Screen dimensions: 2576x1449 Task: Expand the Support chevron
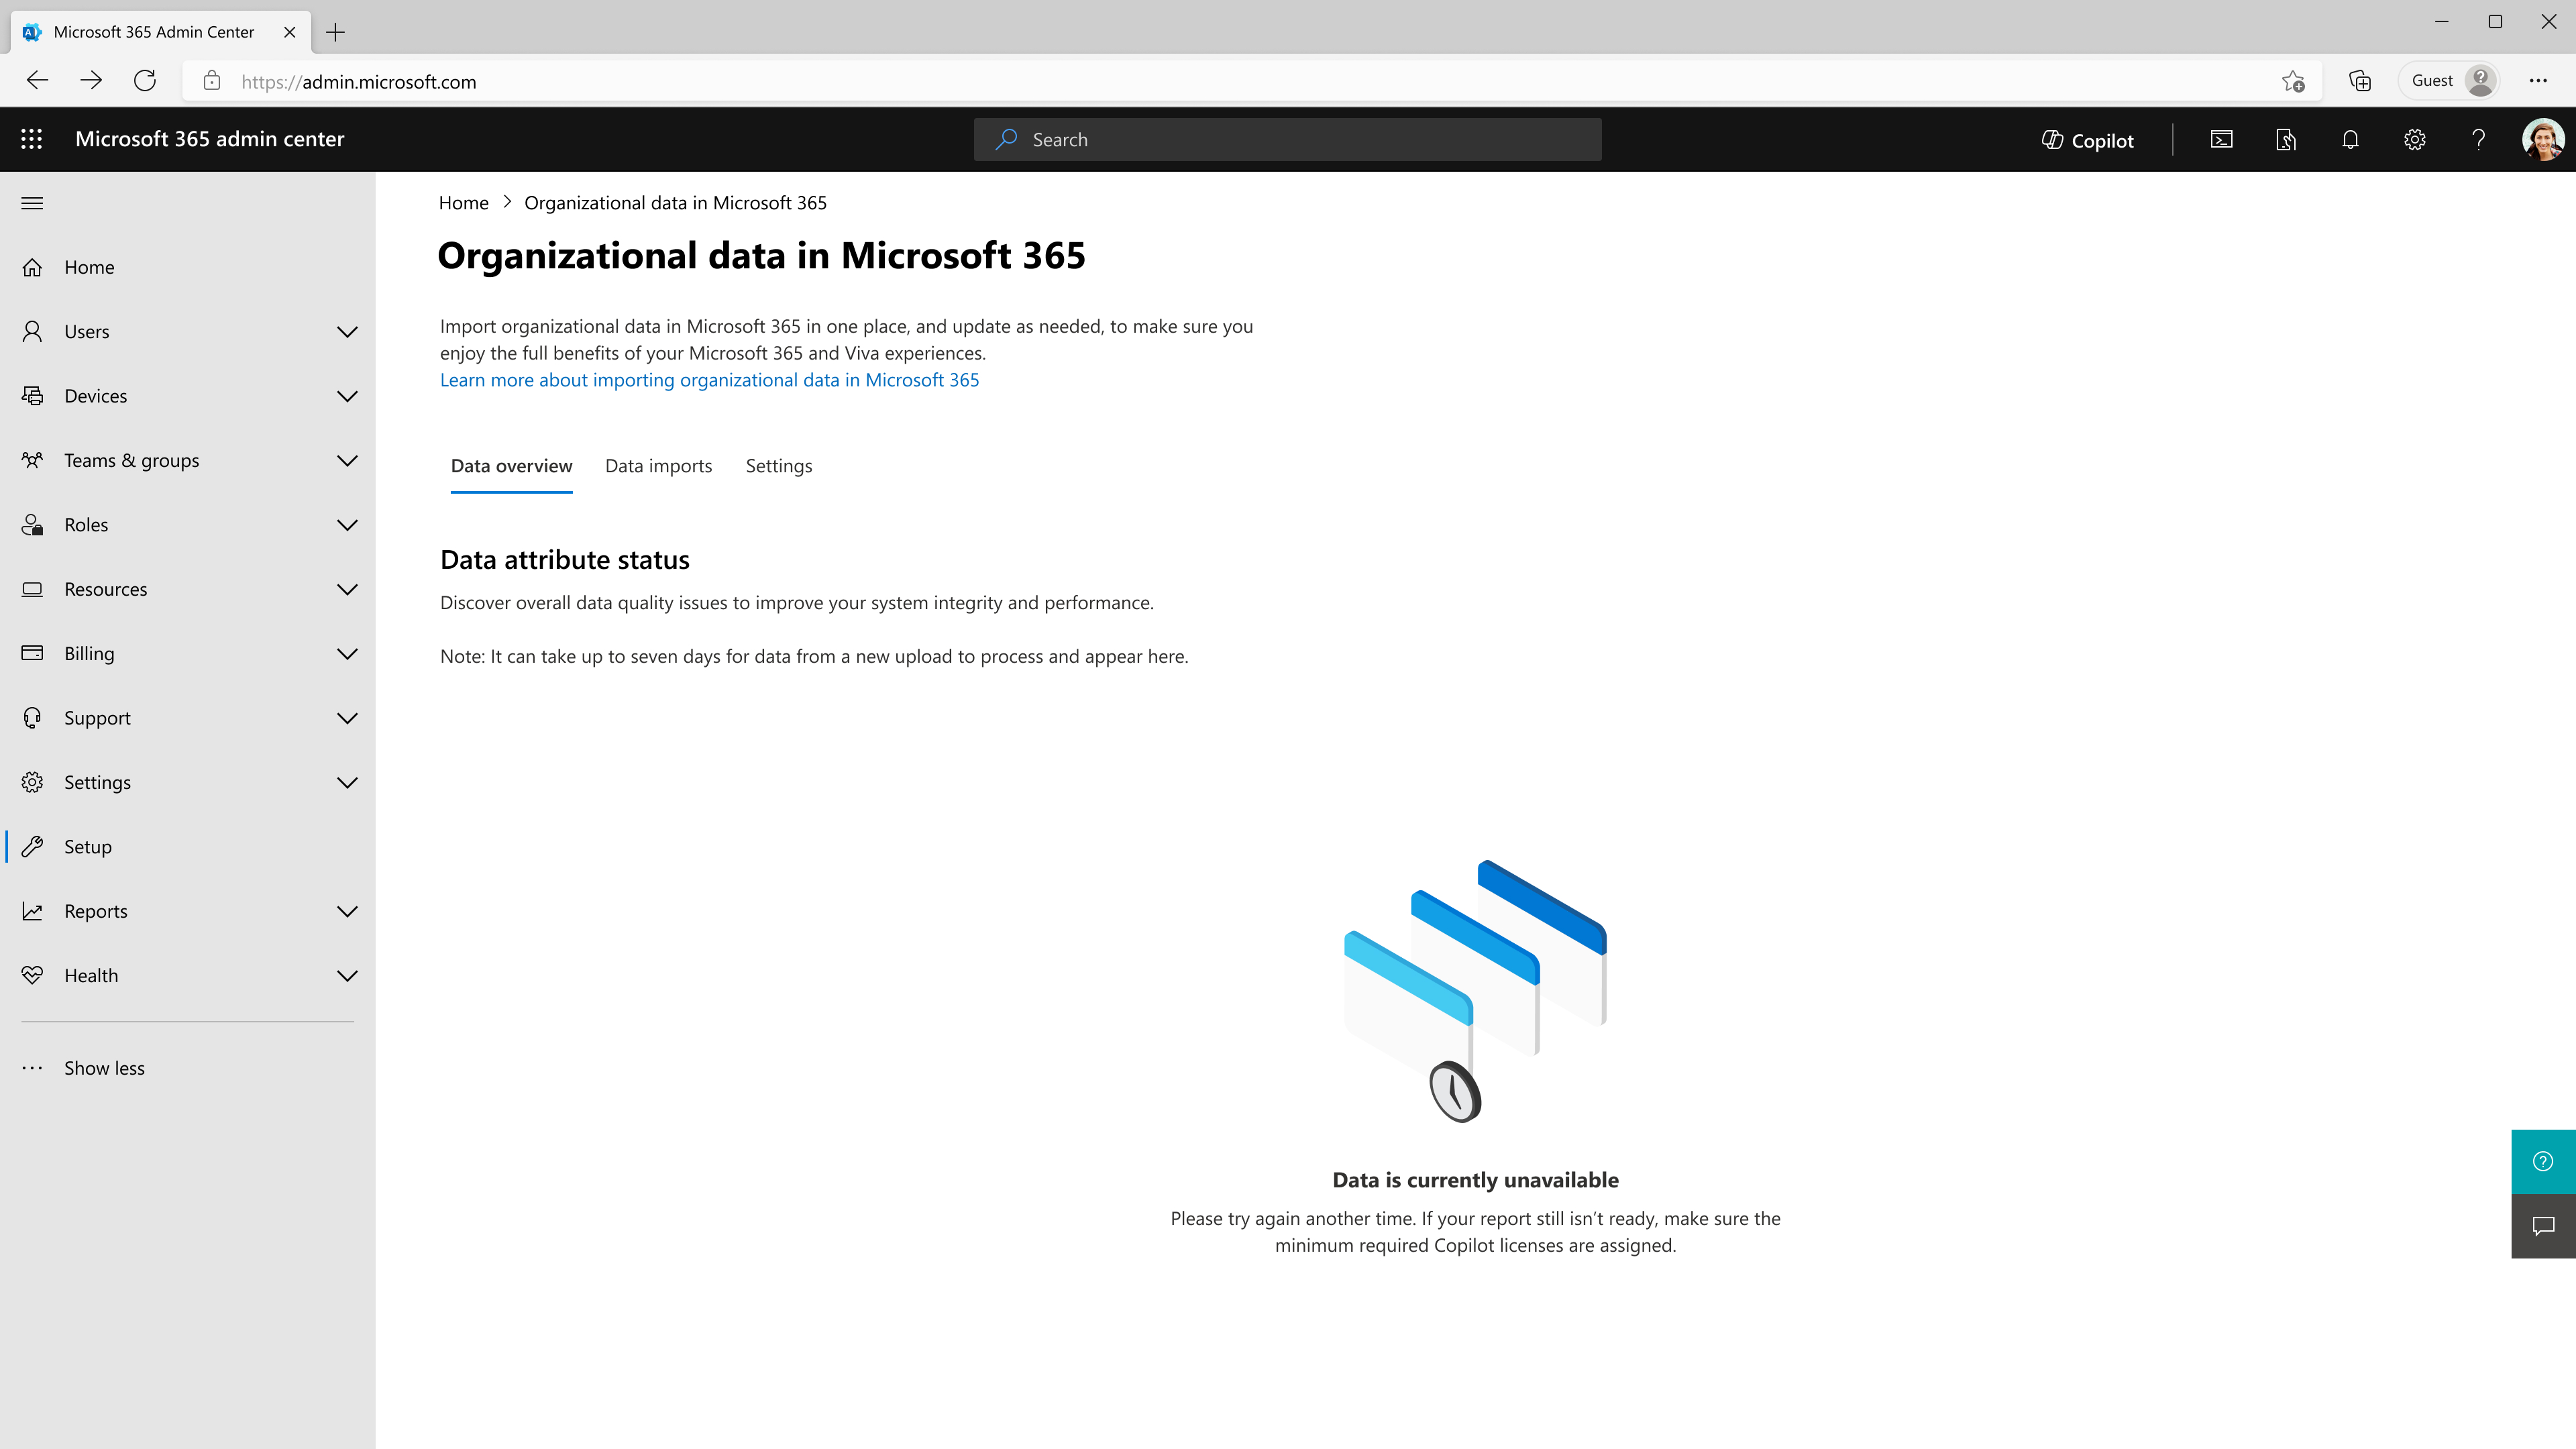[347, 718]
